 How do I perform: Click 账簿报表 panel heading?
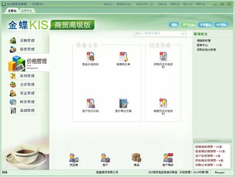[201, 34]
